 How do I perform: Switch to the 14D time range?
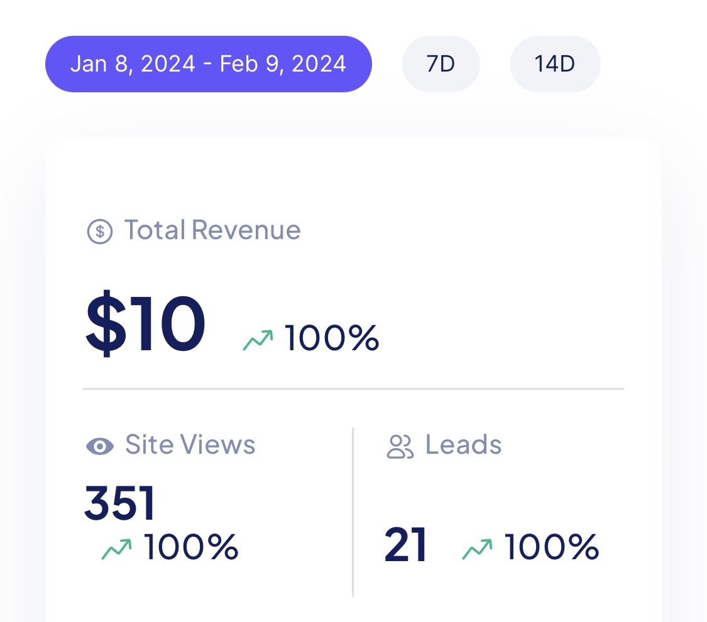pos(555,64)
